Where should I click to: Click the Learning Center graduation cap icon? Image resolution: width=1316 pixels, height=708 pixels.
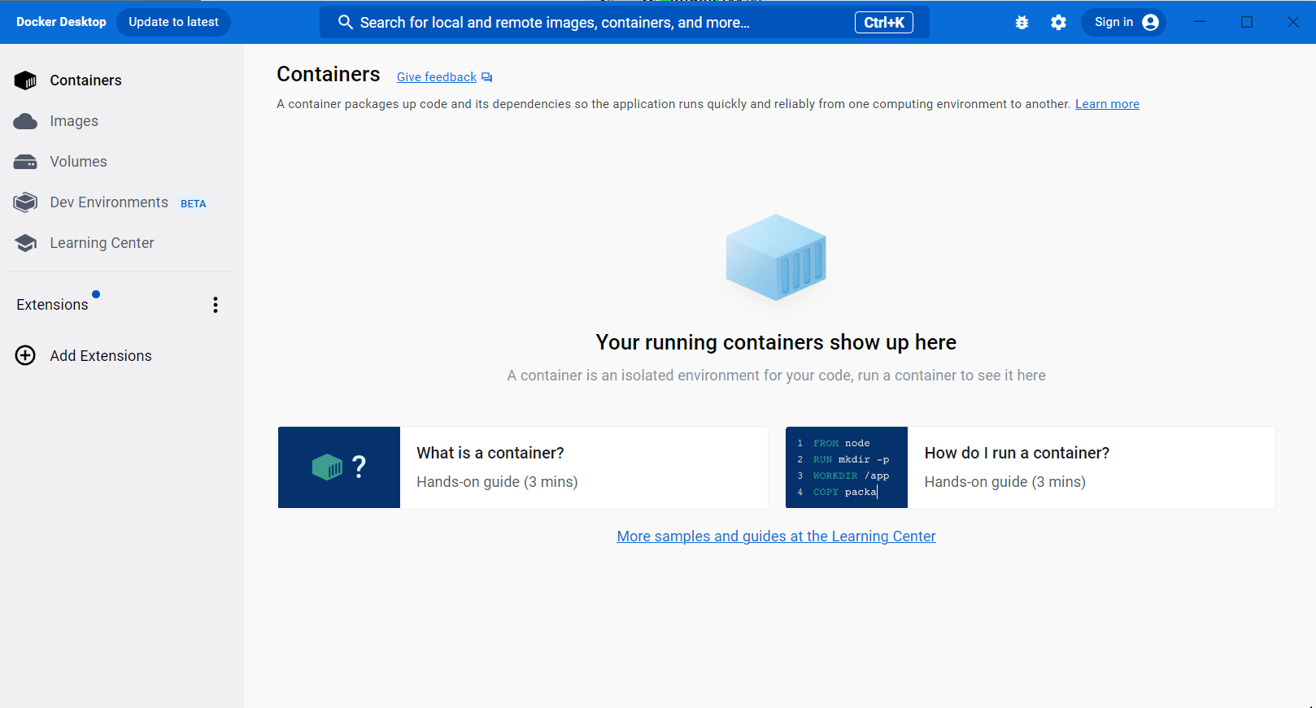[25, 243]
